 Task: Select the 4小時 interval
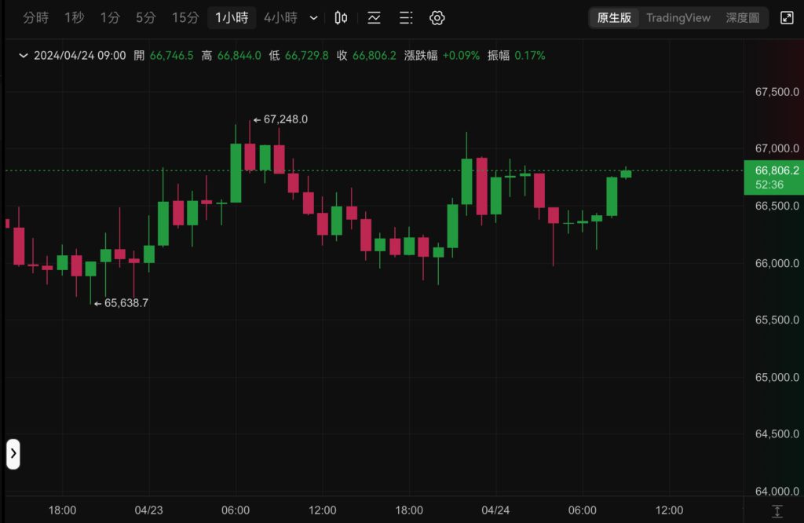tap(280, 18)
